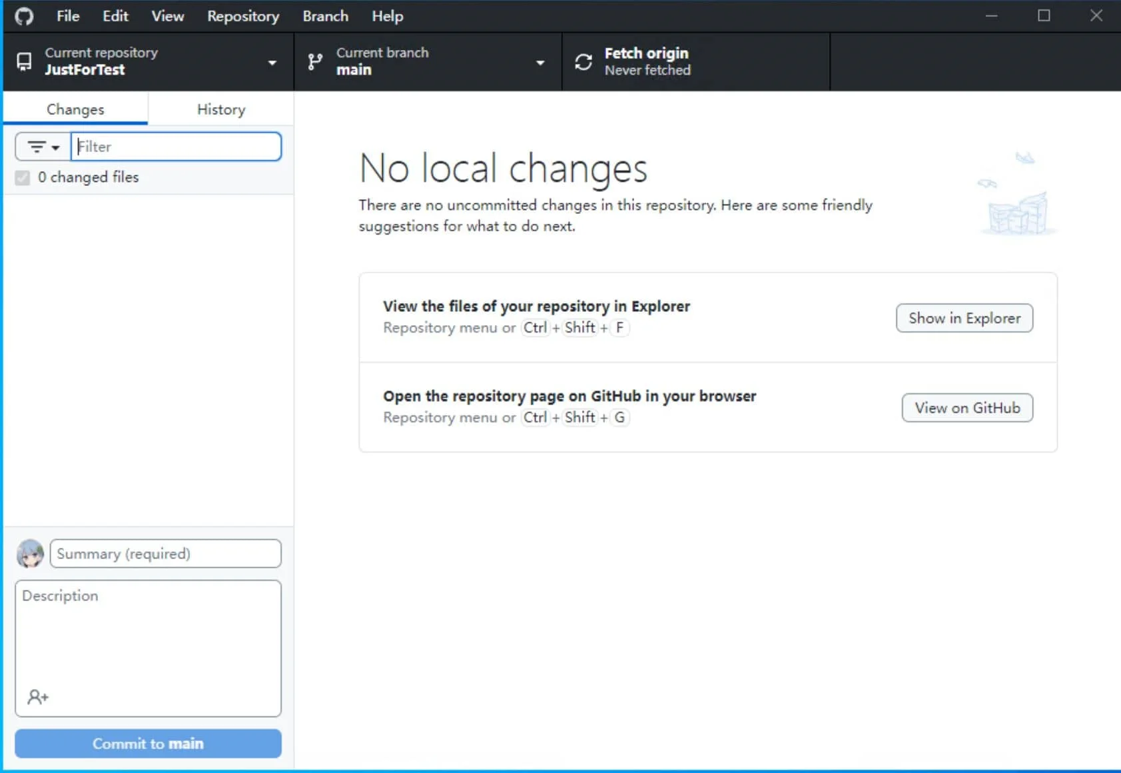
Task: Focus the Summary (required) field
Action: [x=165, y=554]
